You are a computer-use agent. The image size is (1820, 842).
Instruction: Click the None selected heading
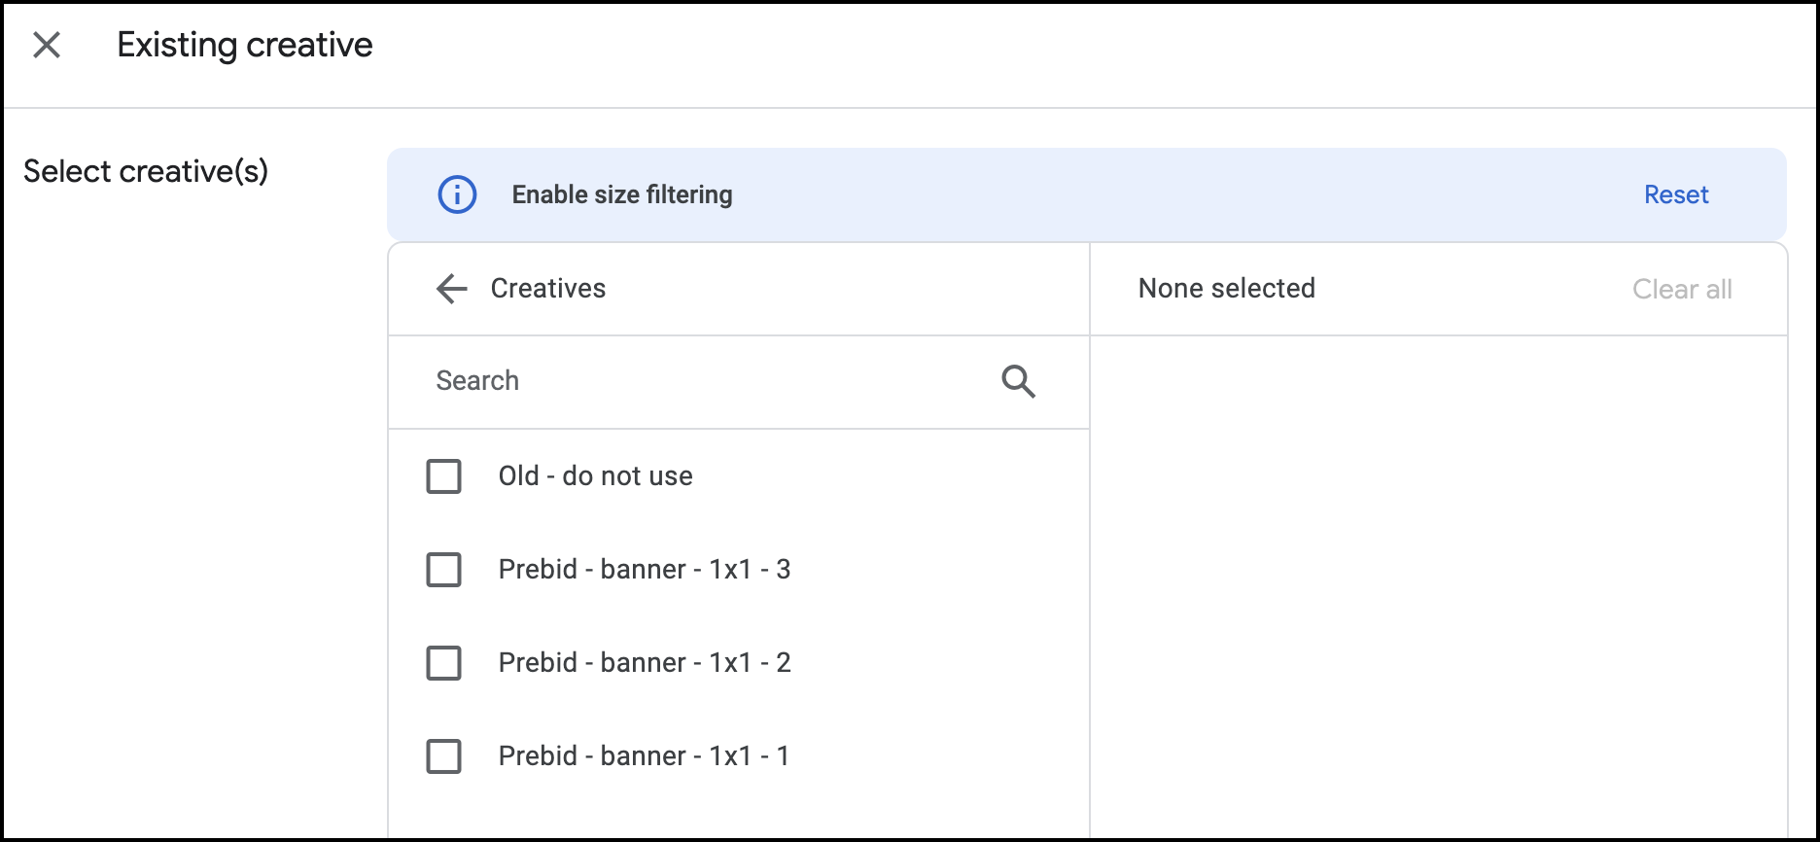coord(1227,288)
